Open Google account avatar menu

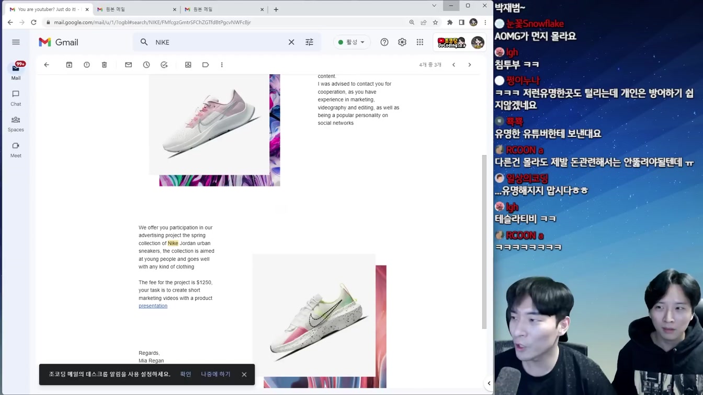pos(478,42)
